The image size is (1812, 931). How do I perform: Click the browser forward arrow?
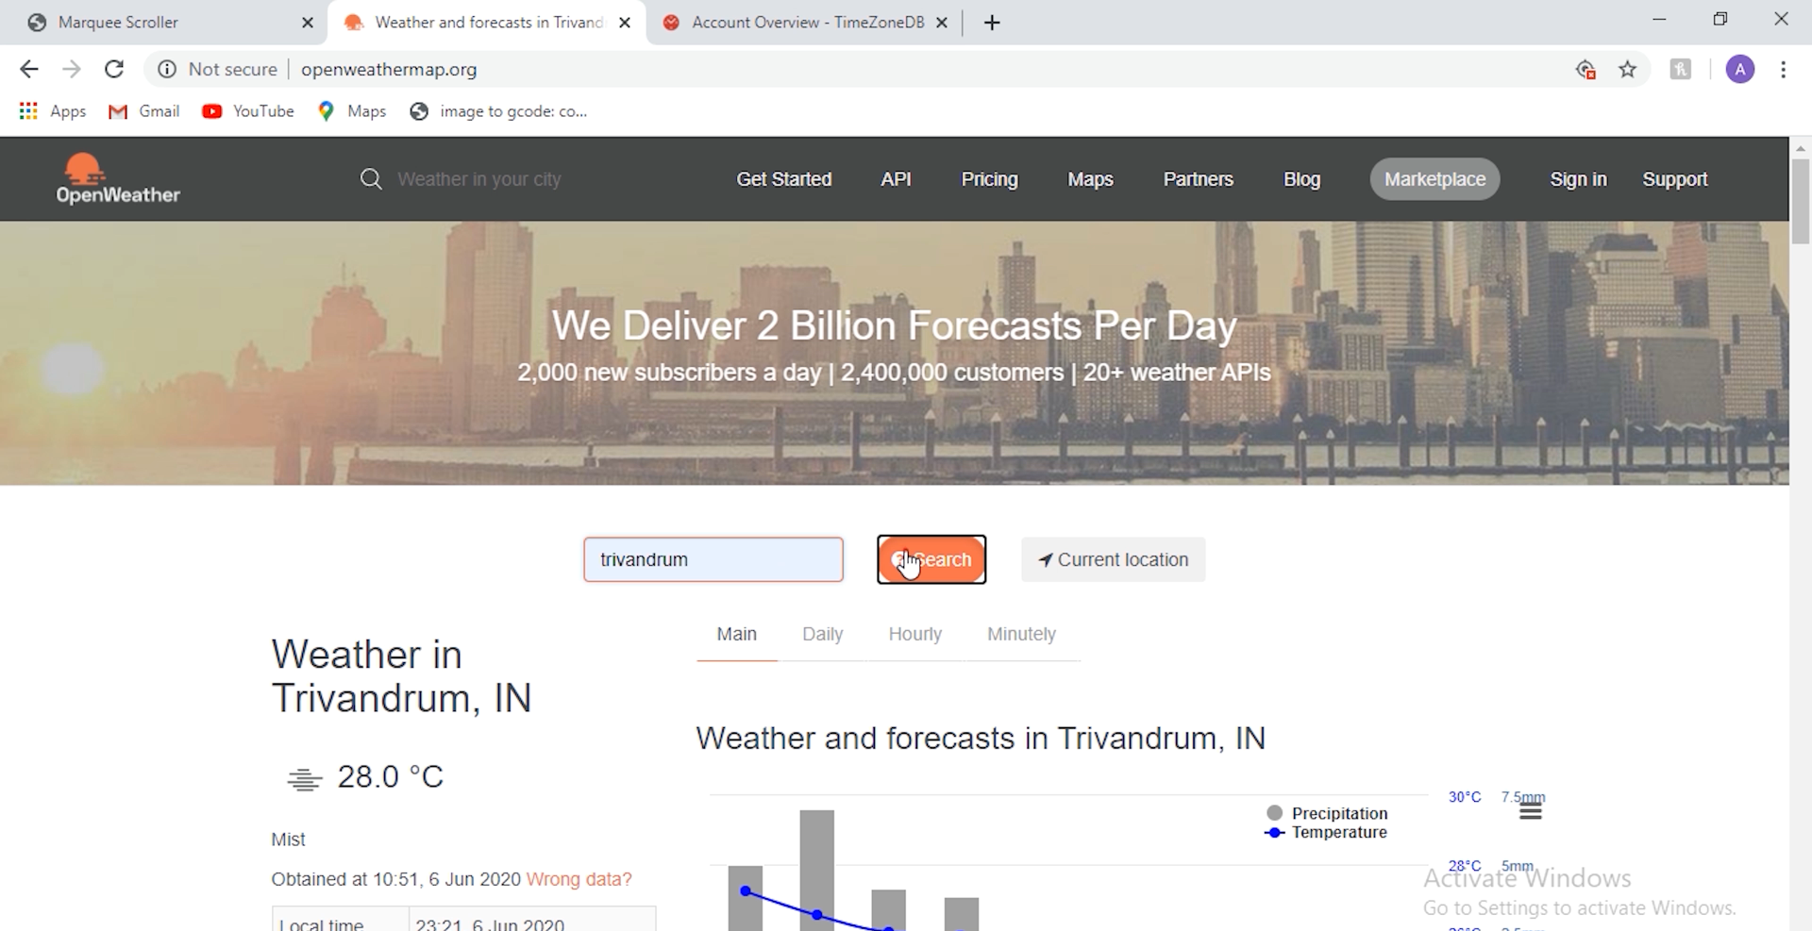tap(71, 69)
